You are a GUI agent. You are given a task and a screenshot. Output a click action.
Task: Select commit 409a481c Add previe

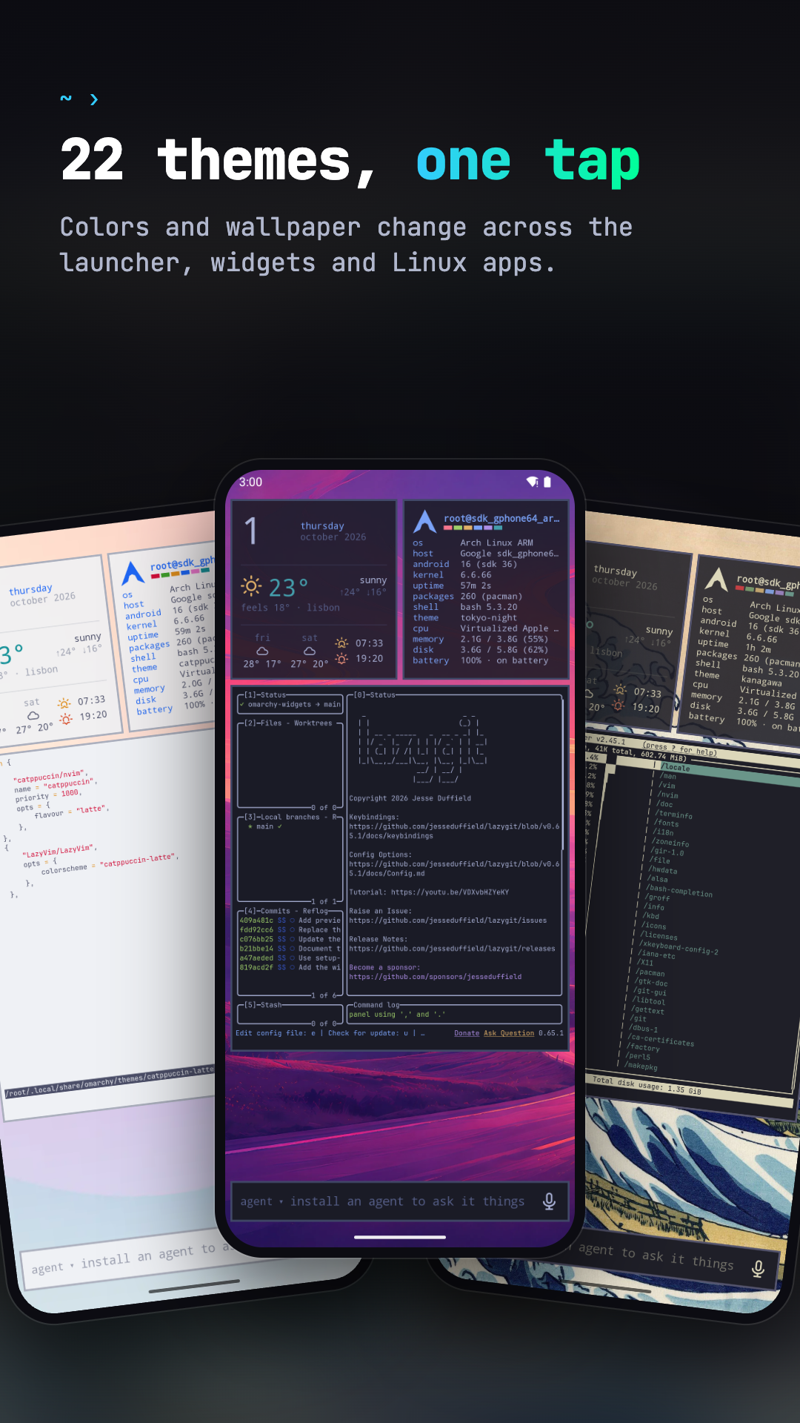click(290, 921)
